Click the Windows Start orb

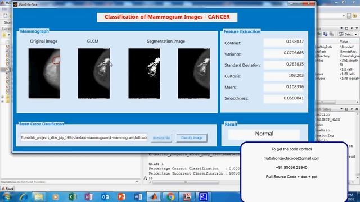[x=7, y=197]
